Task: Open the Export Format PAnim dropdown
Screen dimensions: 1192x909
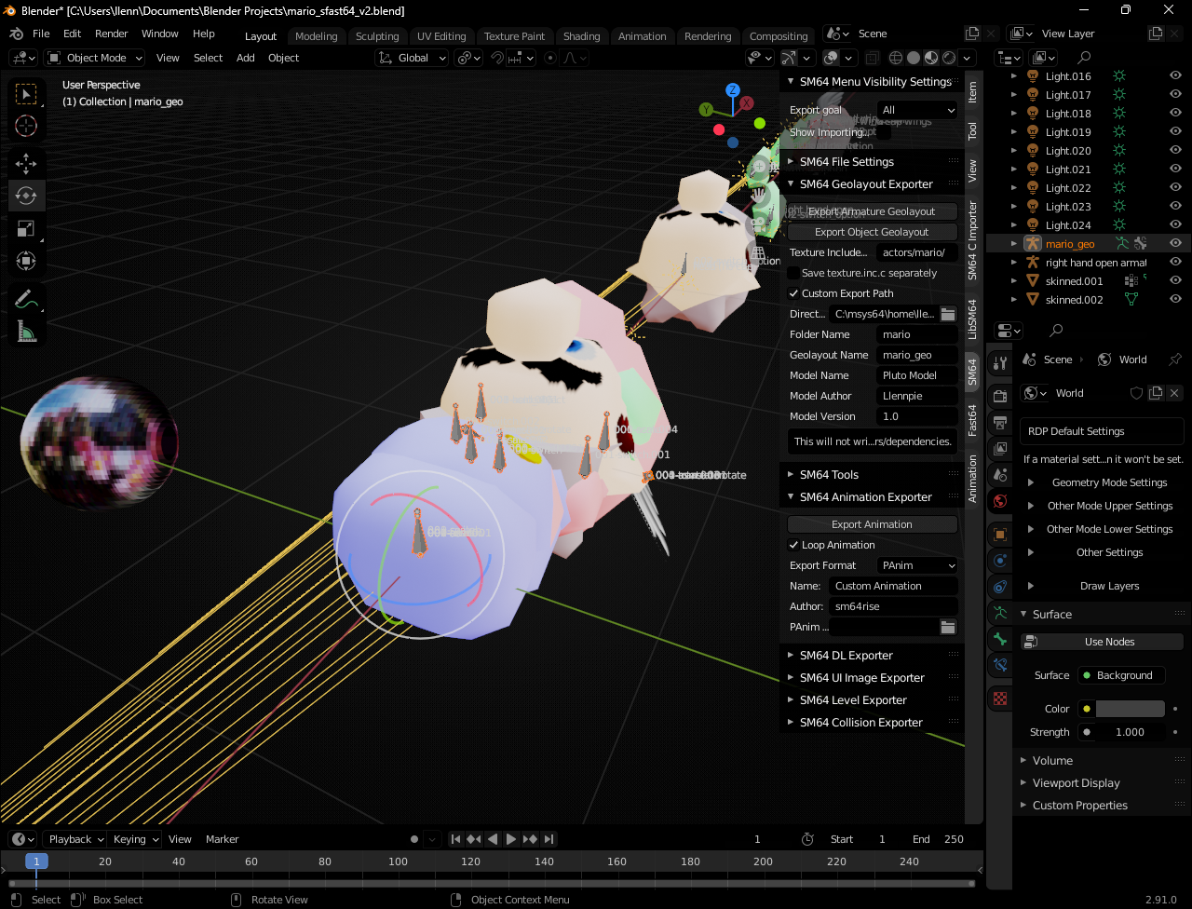Action: click(917, 565)
